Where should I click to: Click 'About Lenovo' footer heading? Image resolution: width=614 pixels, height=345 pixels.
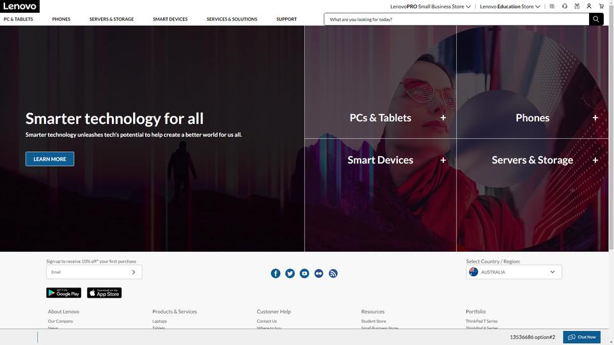pyautogui.click(x=63, y=312)
